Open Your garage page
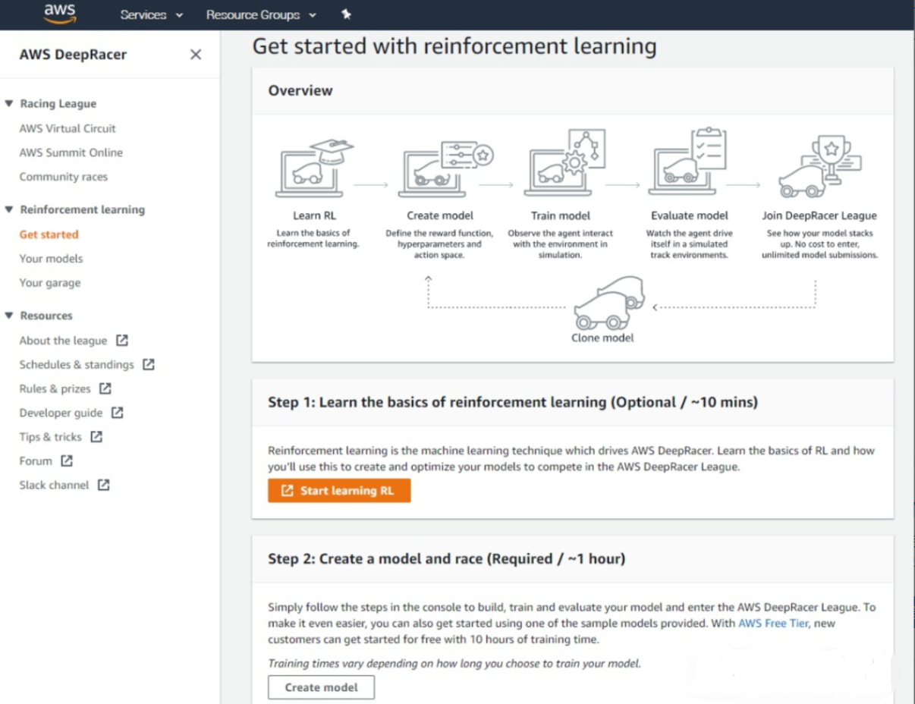 [x=50, y=283]
